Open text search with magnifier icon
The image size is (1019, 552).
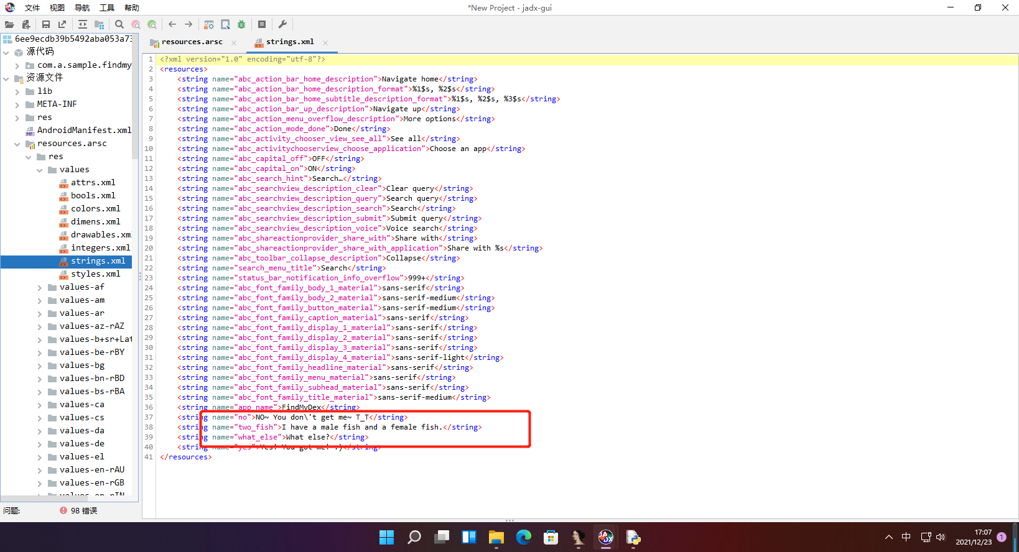click(119, 24)
